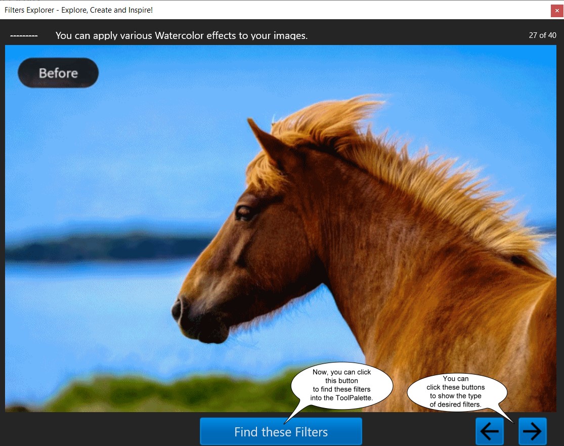Click the horse's nostril in the preview

click(177, 309)
